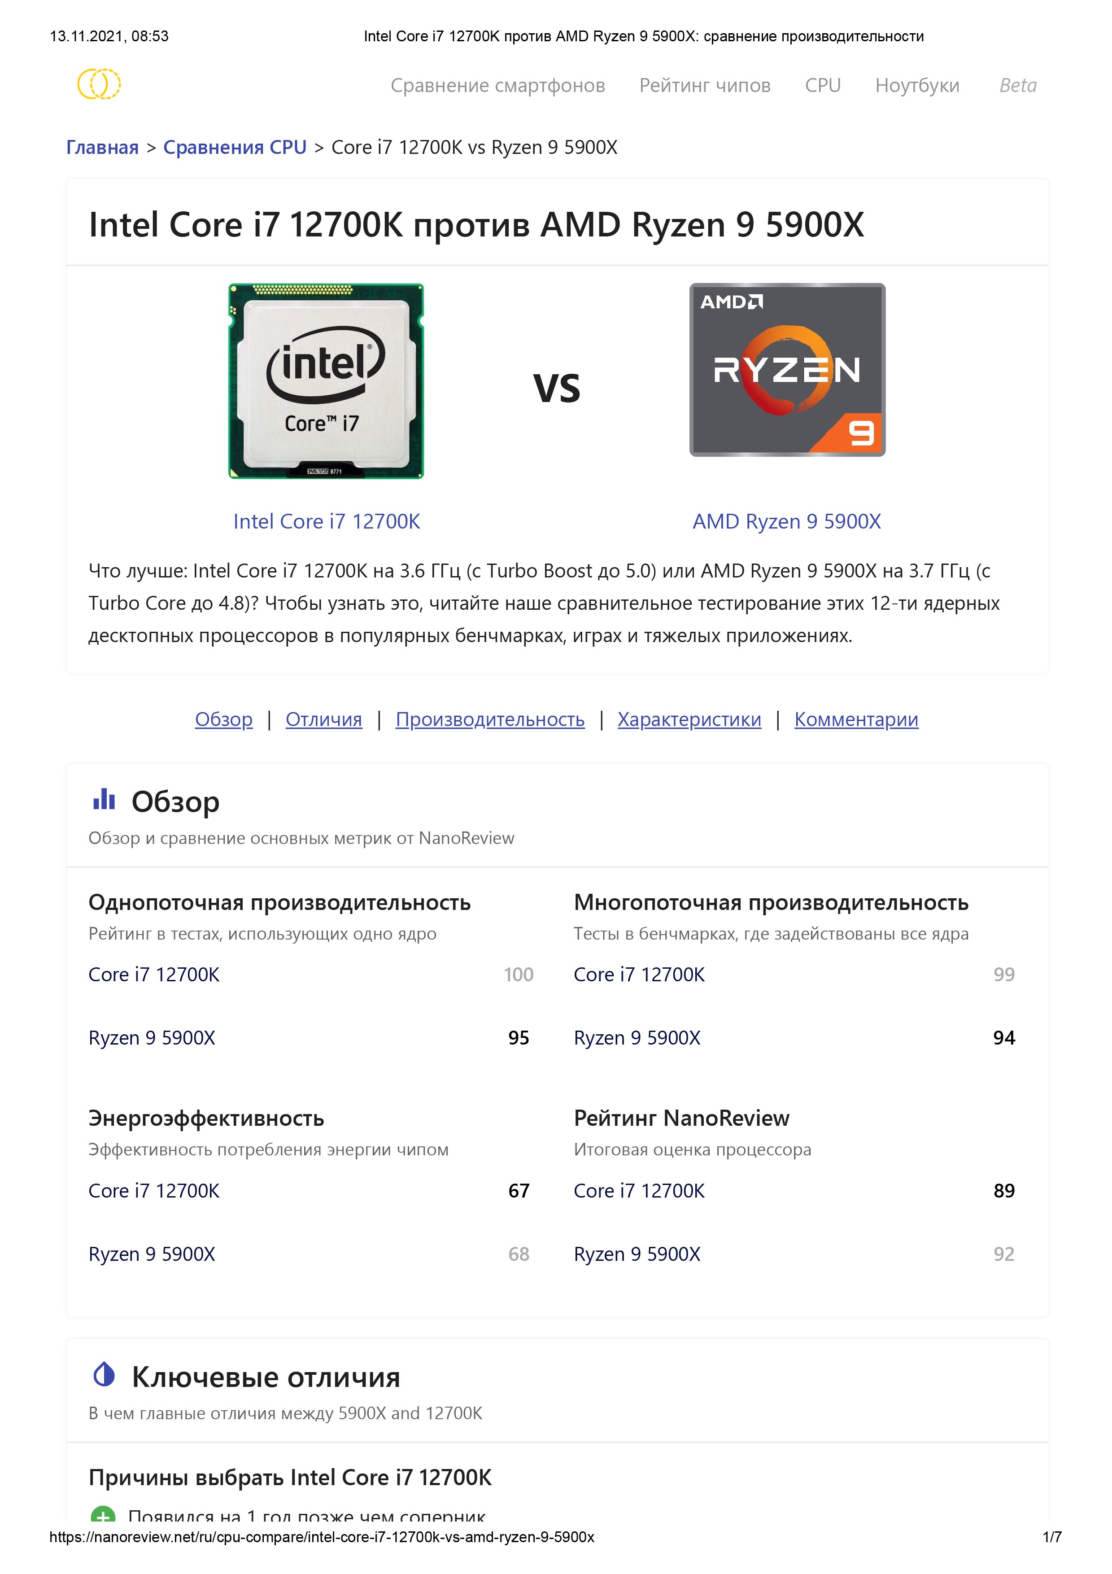Open the Intel Core i7 12700K title link
This screenshot has height=1574, width=1112.
[x=326, y=522]
